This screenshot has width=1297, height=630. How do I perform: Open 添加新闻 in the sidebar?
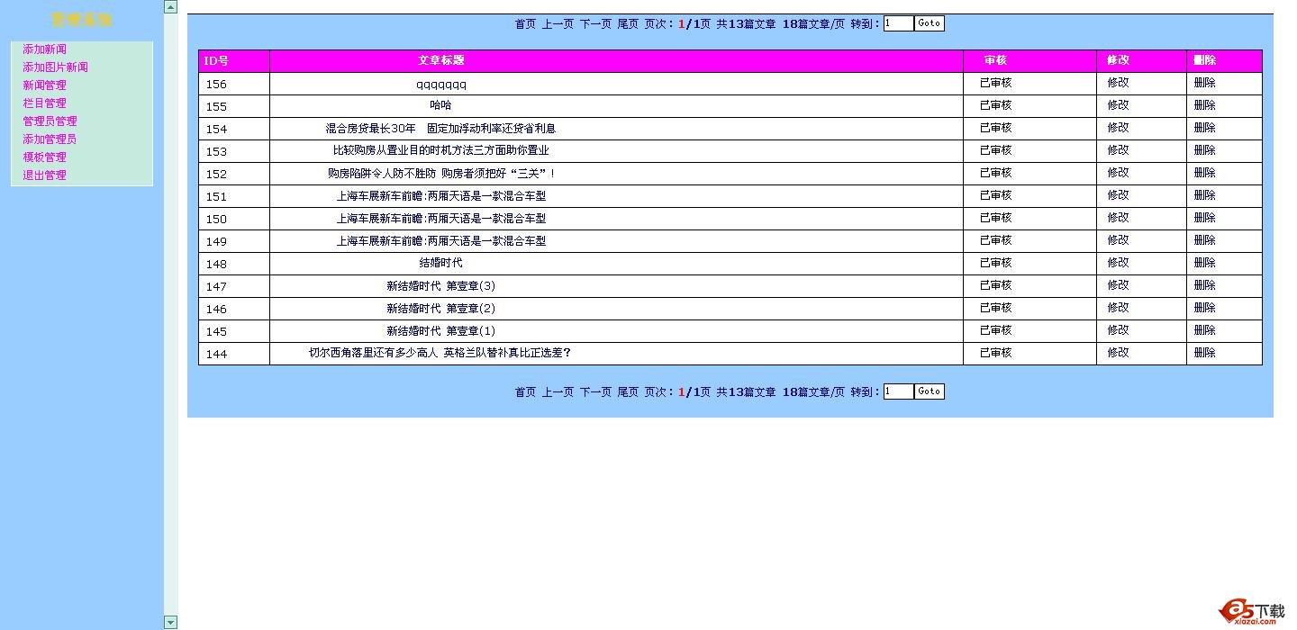pyautogui.click(x=44, y=49)
